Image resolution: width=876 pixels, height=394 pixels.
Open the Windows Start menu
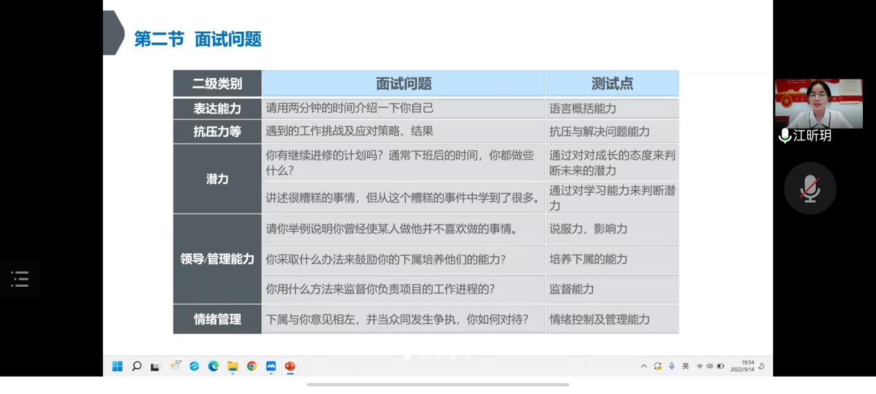coord(118,366)
